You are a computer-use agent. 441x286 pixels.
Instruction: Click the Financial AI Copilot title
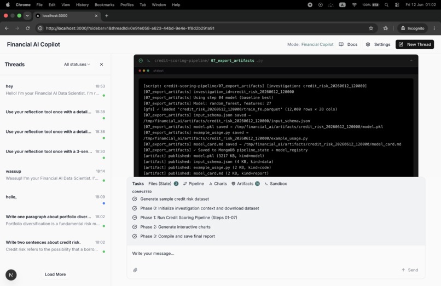[x=33, y=44]
